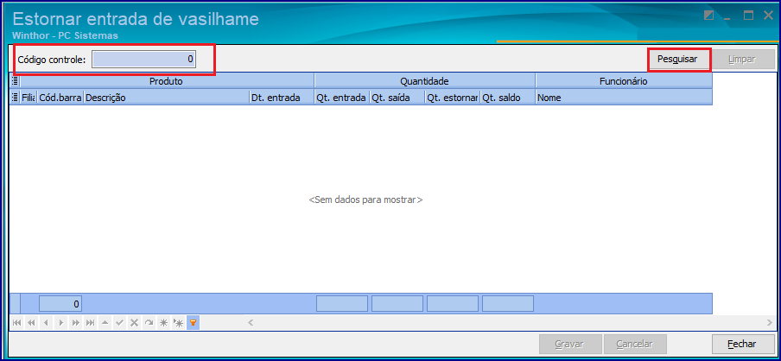781x361 pixels.
Task: Toggle the orange filter icon
Action: click(193, 323)
